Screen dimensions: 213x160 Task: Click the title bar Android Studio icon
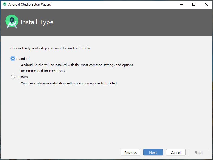pyautogui.click(x=5, y=4)
